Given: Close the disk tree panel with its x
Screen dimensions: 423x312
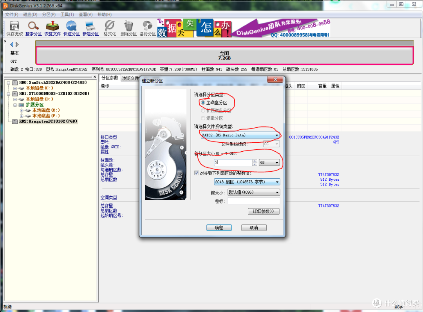Looking at the screenshot, I should coord(95,77).
